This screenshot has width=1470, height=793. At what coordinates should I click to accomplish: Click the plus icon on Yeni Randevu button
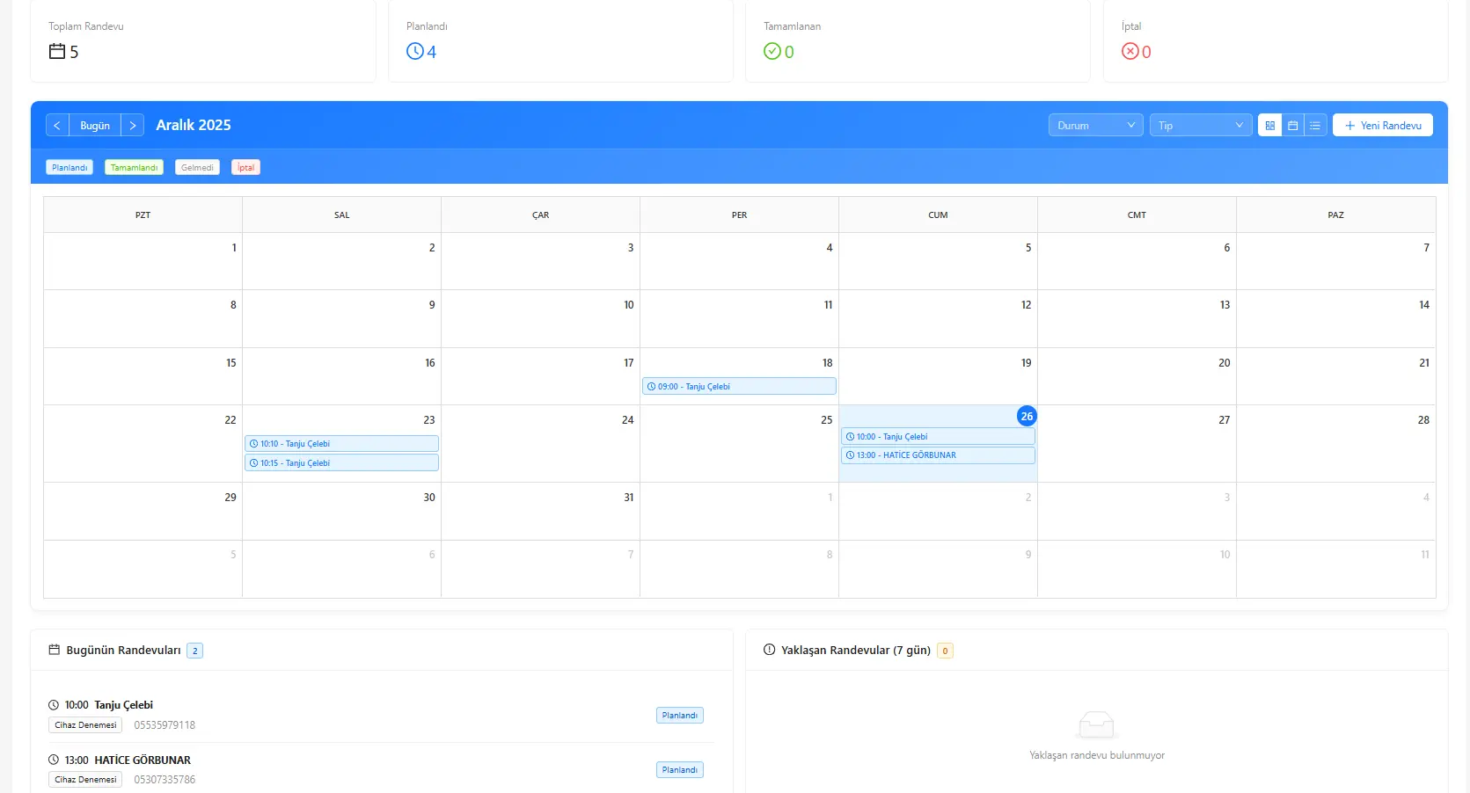(1350, 126)
